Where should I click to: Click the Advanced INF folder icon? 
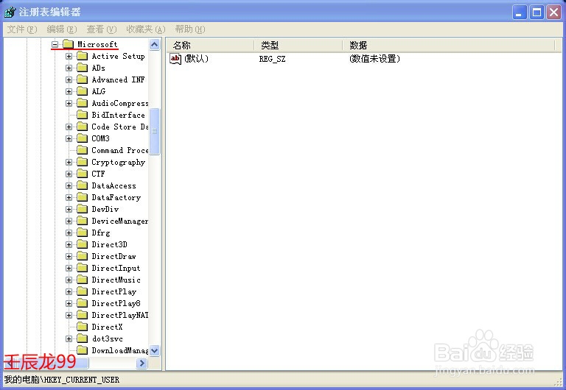click(83, 79)
